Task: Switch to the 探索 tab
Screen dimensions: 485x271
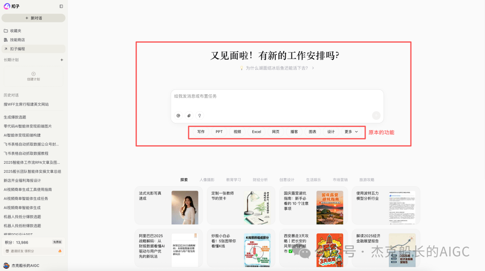Action: pos(184,179)
